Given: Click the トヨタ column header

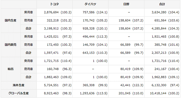Looking at the screenshot, I should pos(55,4).
